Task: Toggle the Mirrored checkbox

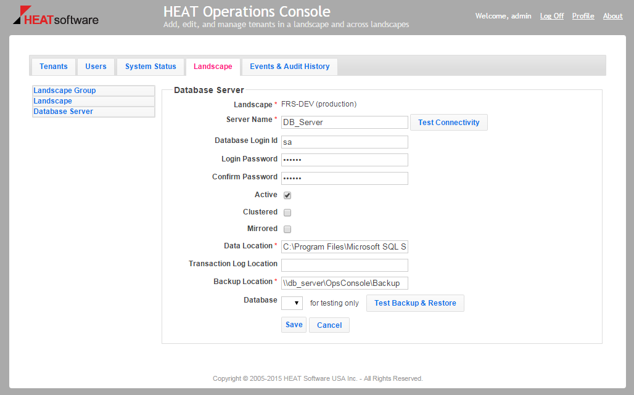Action: point(287,229)
